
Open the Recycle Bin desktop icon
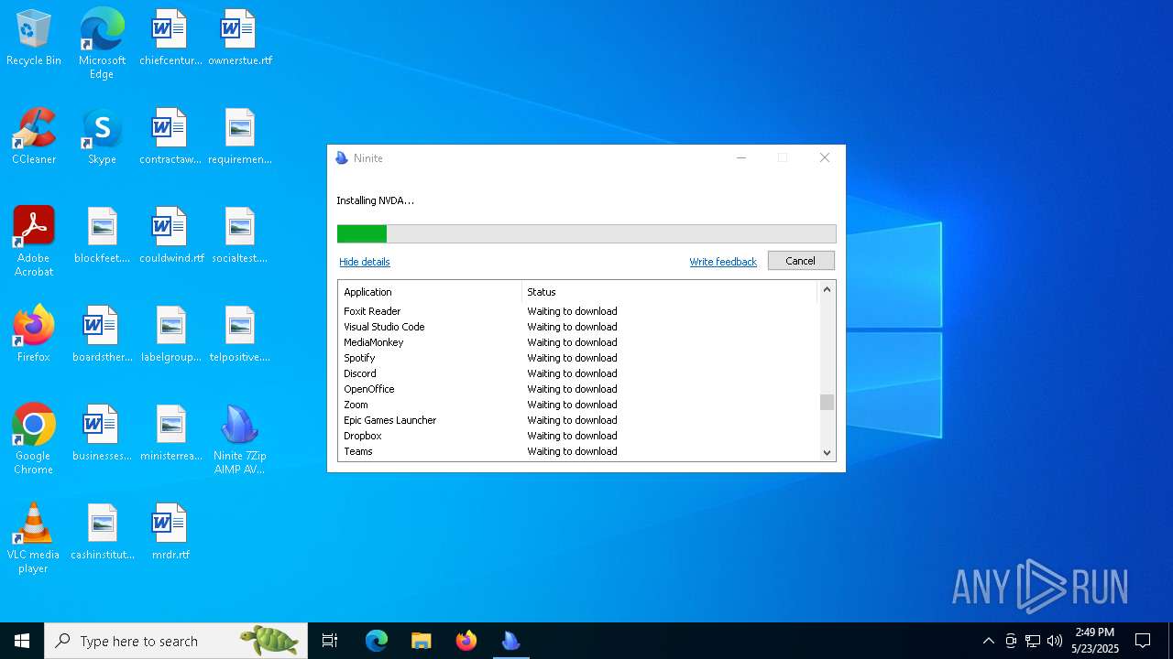[34, 38]
